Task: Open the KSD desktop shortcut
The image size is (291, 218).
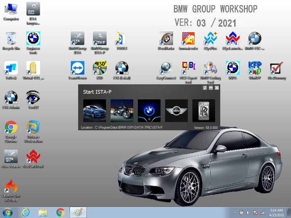Action: point(99,68)
